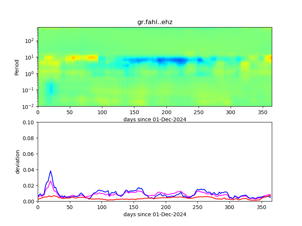Click the deviation y-axis label

point(17,162)
